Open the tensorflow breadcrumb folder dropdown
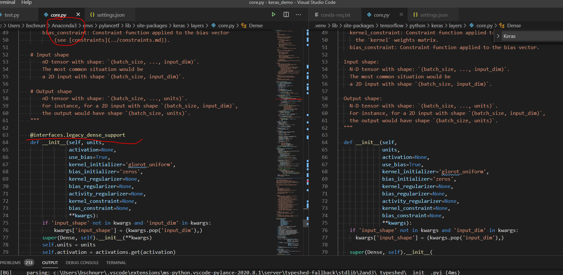Viewport: 563px width, 275px height. point(391,26)
